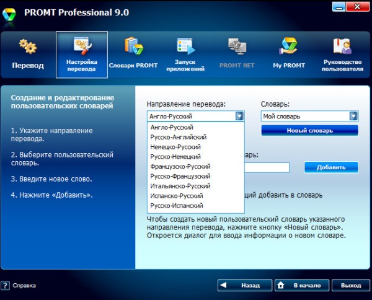This screenshot has height=300, width=372.
Task: Click the Добавить button
Action: [331, 167]
